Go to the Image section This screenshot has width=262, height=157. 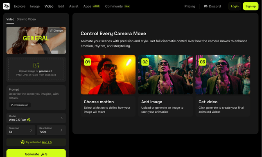[x=35, y=6]
